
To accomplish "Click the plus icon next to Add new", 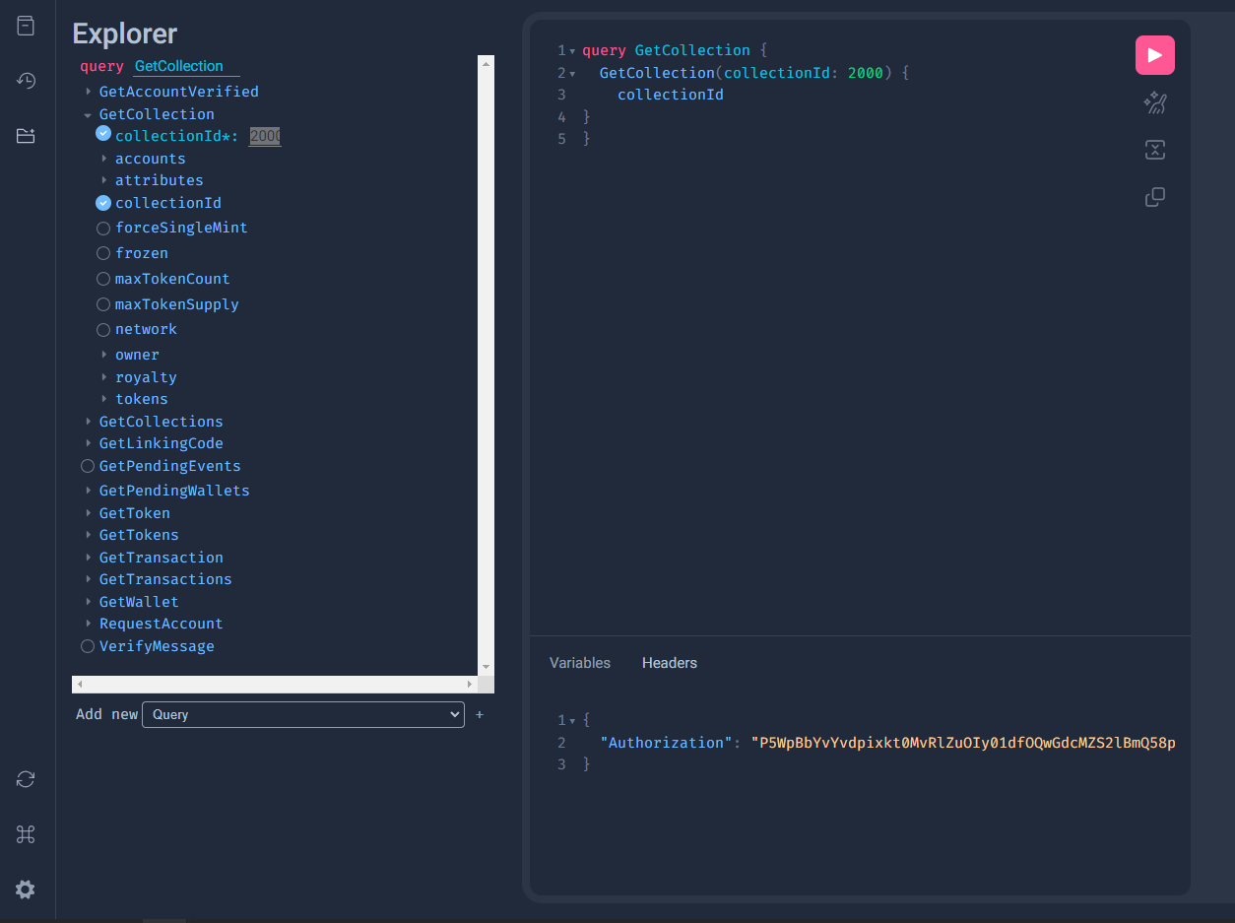I will pyautogui.click(x=480, y=714).
